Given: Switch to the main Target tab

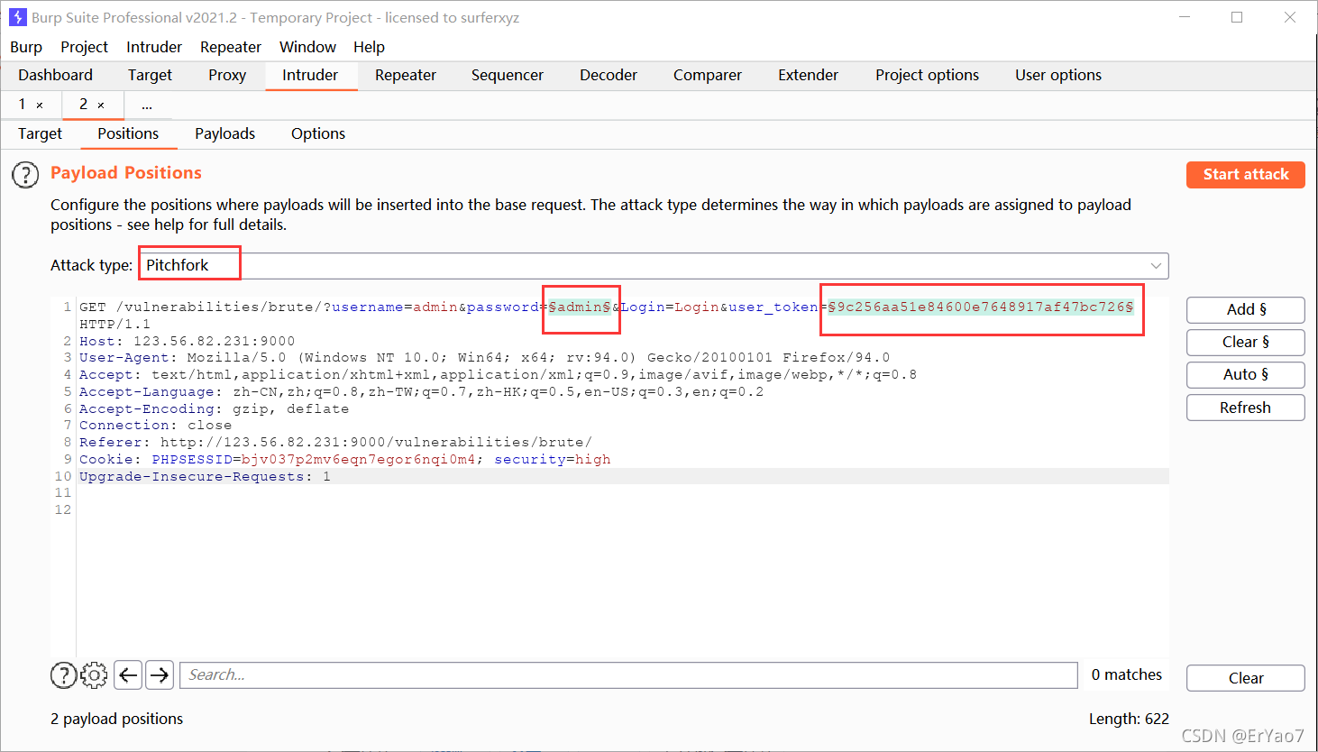Looking at the screenshot, I should (150, 75).
